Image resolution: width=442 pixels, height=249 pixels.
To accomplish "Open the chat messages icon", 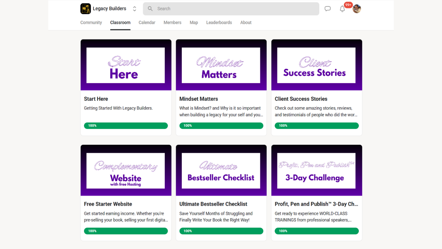I will [328, 9].
